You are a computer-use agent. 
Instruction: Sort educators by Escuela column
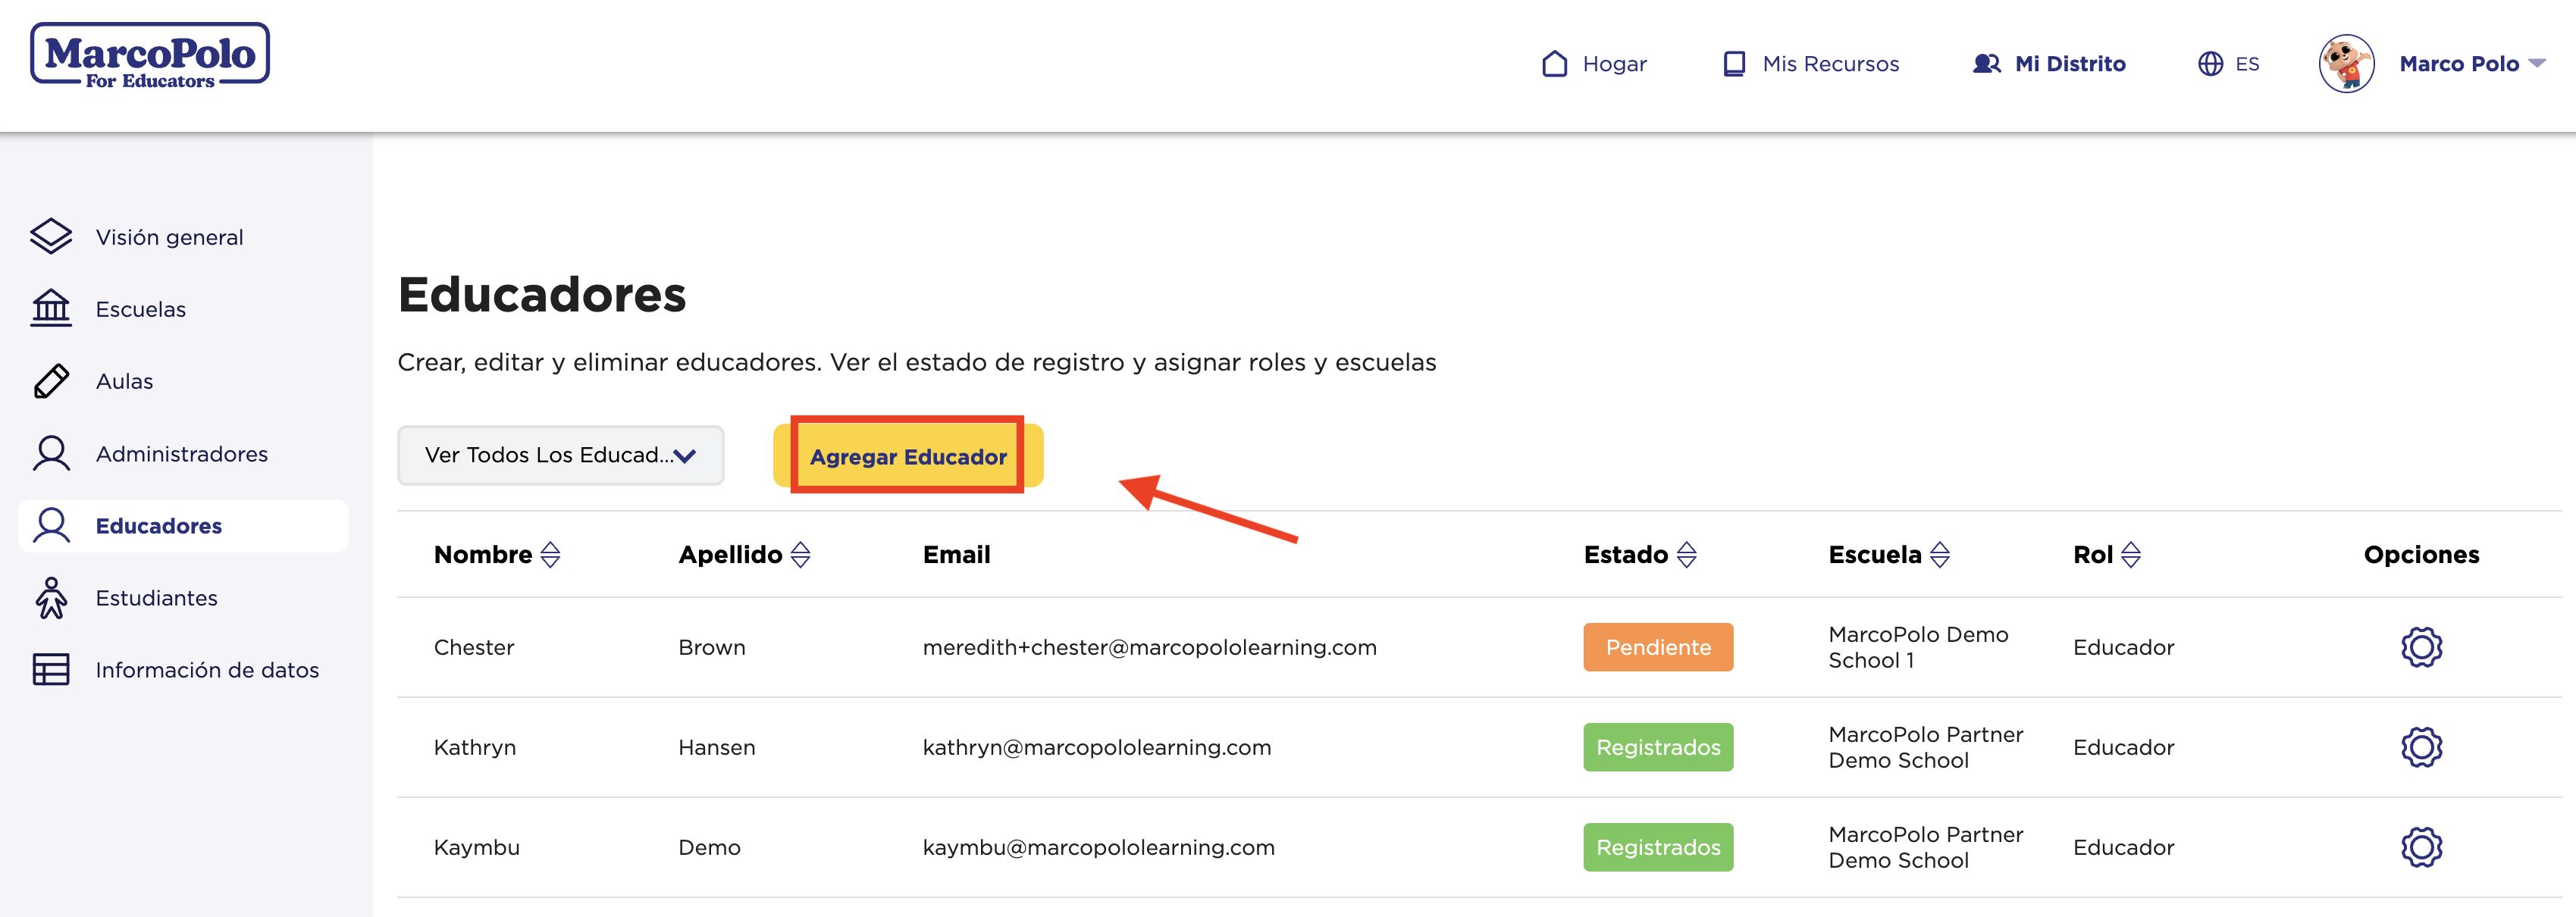[1939, 555]
